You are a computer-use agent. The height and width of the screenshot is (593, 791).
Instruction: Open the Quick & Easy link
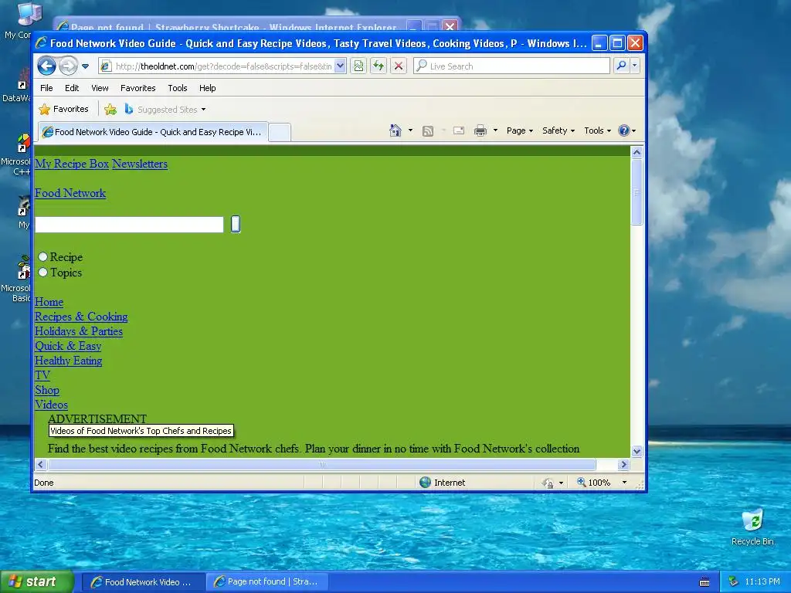[68, 346]
